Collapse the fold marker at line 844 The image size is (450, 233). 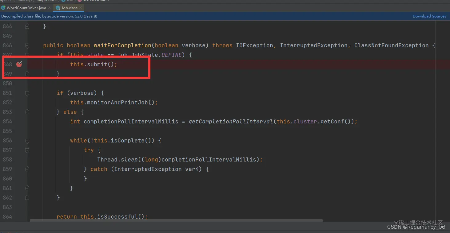coord(27,26)
